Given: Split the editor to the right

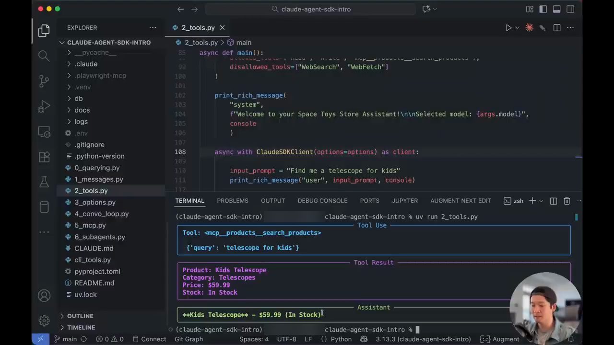Looking at the screenshot, I should [557, 28].
